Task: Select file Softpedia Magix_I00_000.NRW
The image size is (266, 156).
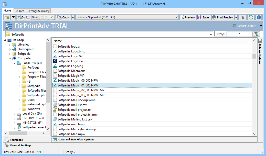Action: [78, 81]
